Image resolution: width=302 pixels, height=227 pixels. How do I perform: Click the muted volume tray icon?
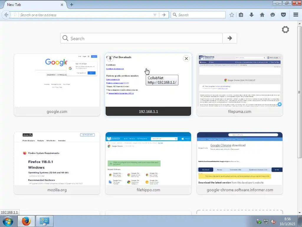(x=273, y=222)
